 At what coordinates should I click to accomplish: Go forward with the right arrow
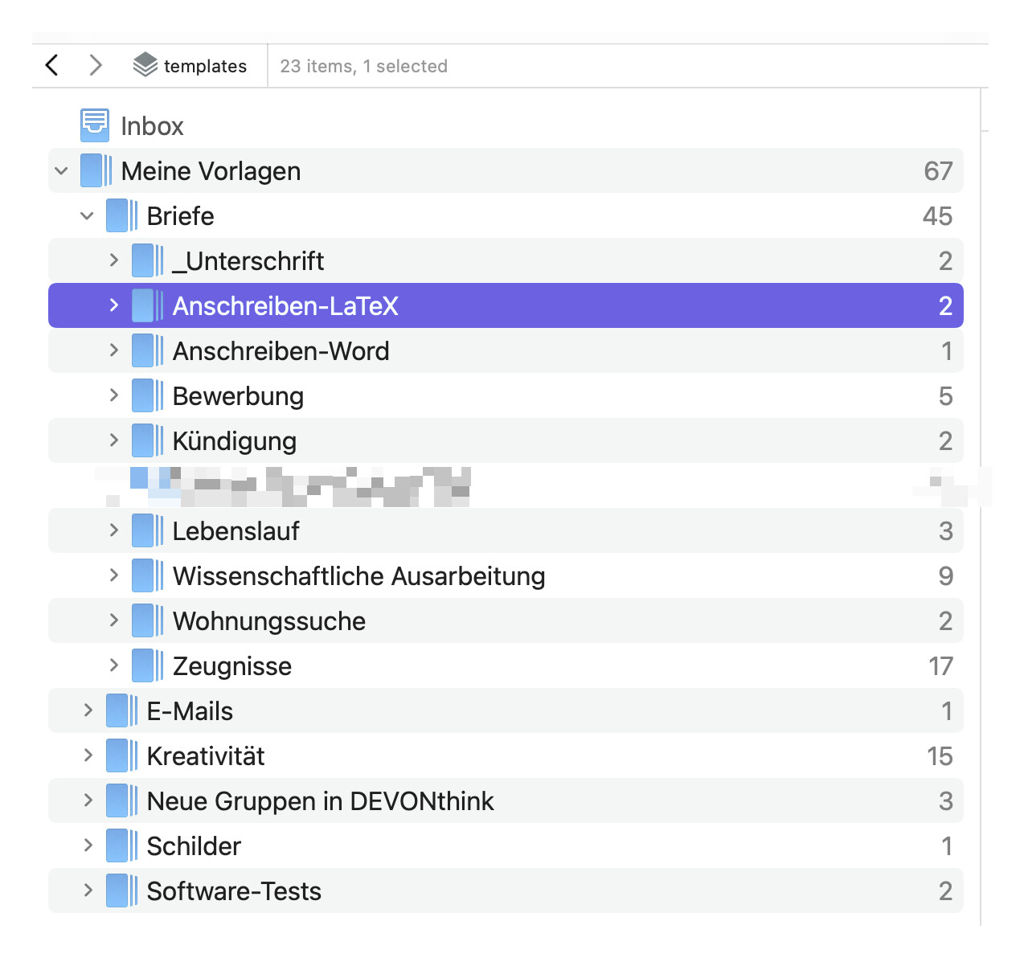pos(96,65)
